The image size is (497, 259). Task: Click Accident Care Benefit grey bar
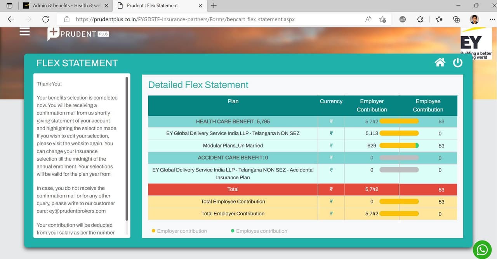(x=399, y=158)
